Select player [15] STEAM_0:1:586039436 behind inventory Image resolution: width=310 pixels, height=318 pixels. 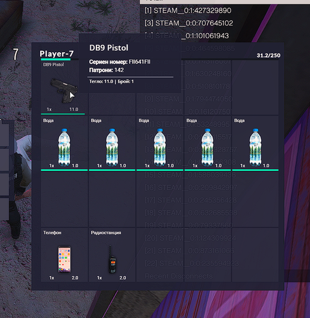(190, 175)
